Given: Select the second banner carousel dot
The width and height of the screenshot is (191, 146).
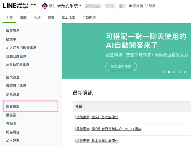Looking at the screenshot, I should tap(169, 72).
